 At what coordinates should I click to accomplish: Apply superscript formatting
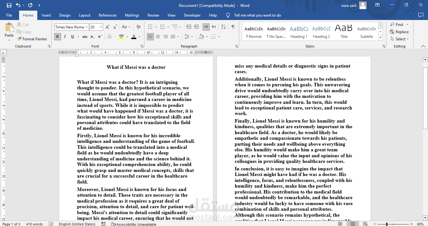point(100,37)
